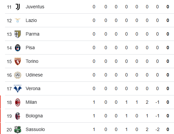Select the Milan team name
Screen dimensions: 174x134
31,102
